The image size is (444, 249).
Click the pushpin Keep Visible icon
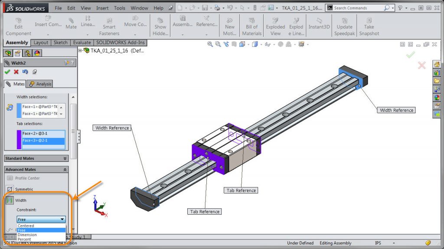[35, 72]
